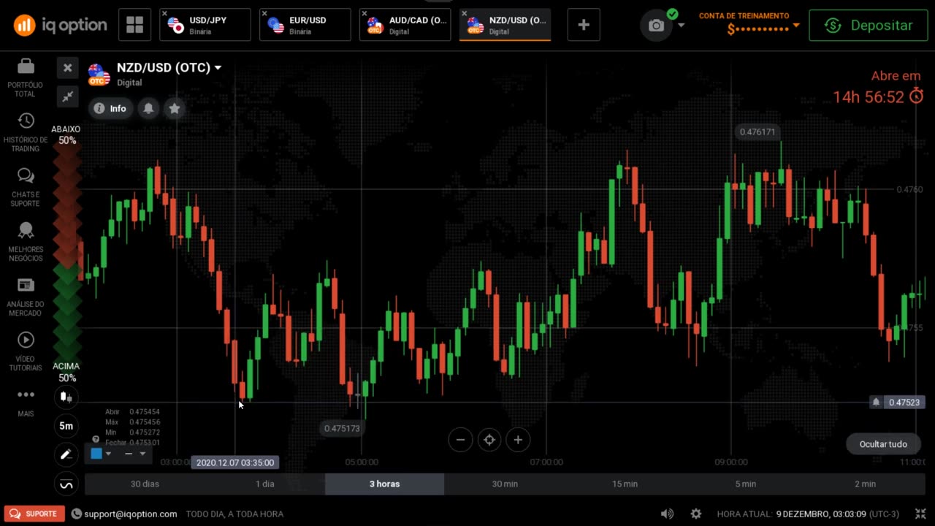The height and width of the screenshot is (526, 935).
Task: Select the 2 min timeframe
Action: pyautogui.click(x=865, y=484)
